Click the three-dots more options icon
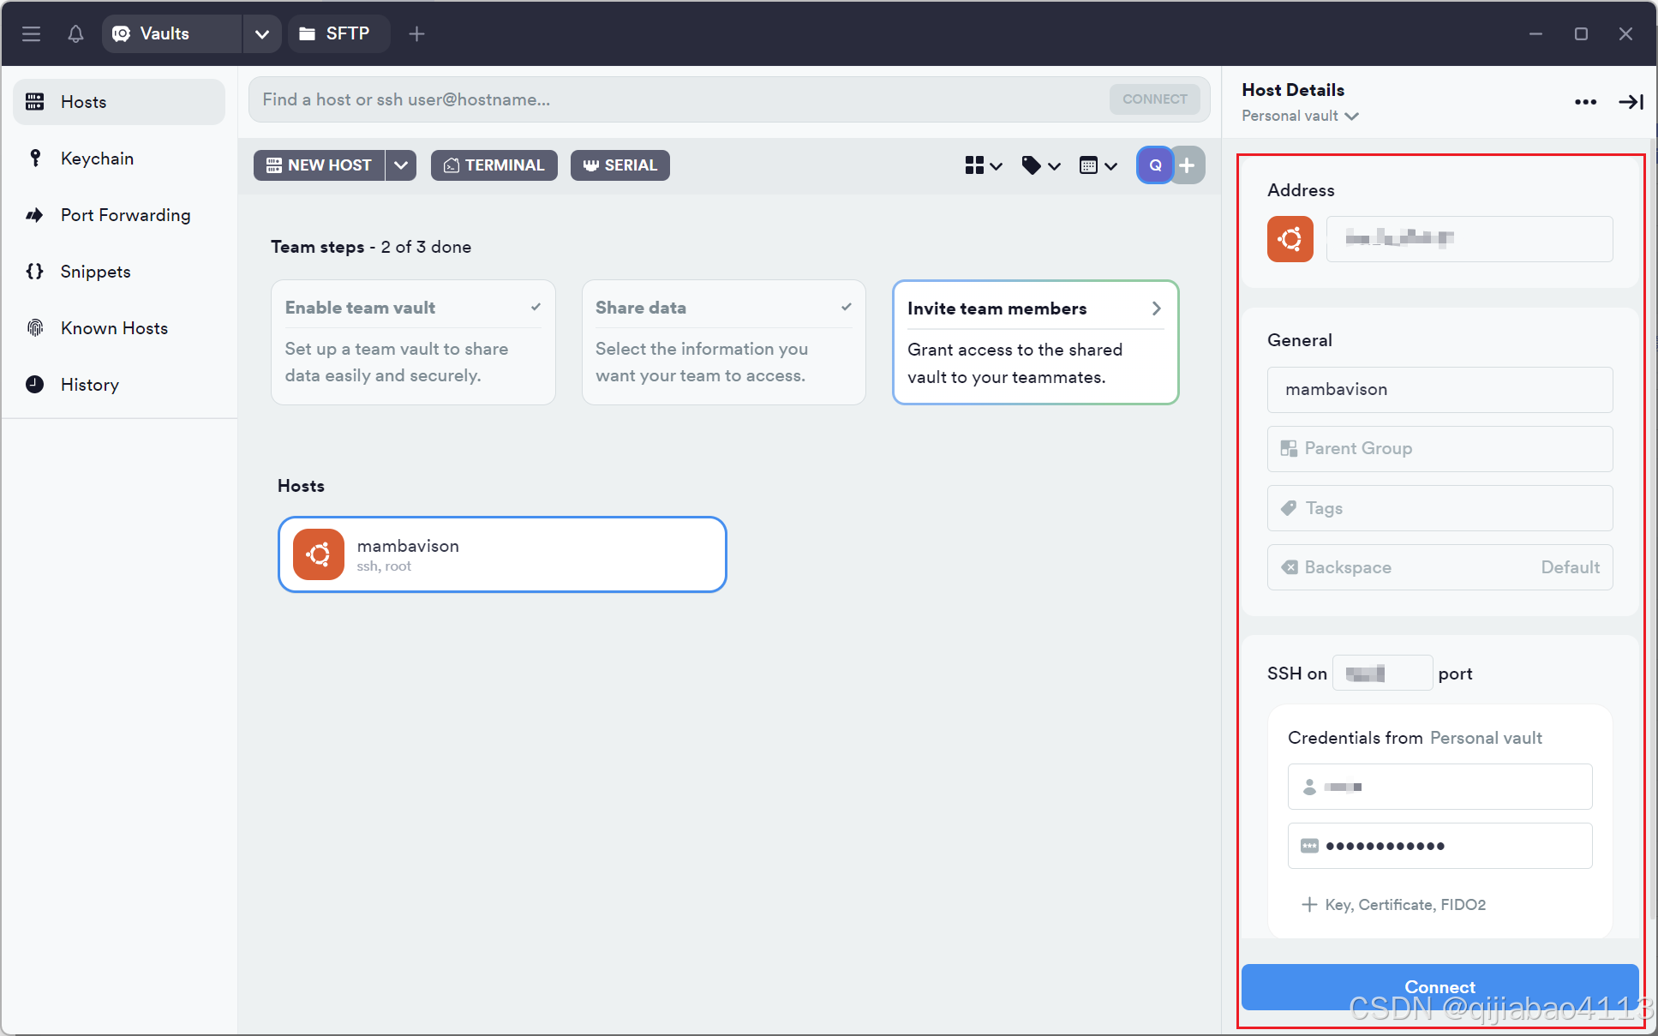The height and width of the screenshot is (1036, 1658). pyautogui.click(x=1585, y=102)
